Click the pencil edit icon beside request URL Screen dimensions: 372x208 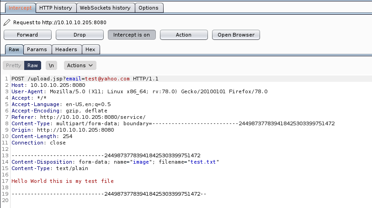tap(6, 22)
